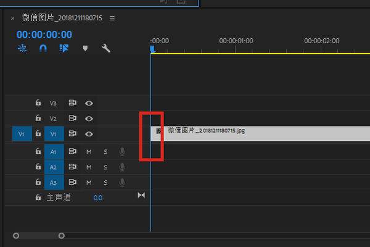The width and height of the screenshot is (370, 247).
Task: Toggle A2 track targeting button
Action: click(x=54, y=167)
